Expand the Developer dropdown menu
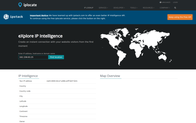This screenshot has width=196, height=123. pyautogui.click(x=119, y=8)
